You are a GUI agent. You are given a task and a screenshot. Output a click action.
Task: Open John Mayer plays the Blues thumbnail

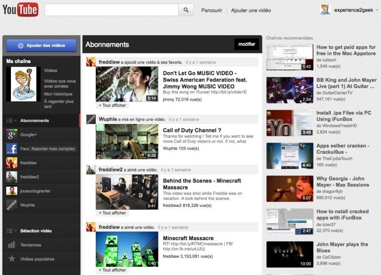click(x=290, y=255)
